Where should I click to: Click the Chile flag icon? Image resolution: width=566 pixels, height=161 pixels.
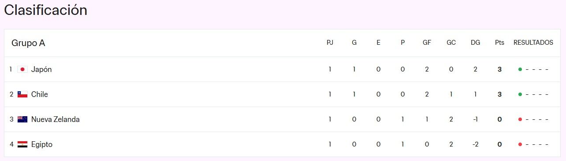point(22,94)
